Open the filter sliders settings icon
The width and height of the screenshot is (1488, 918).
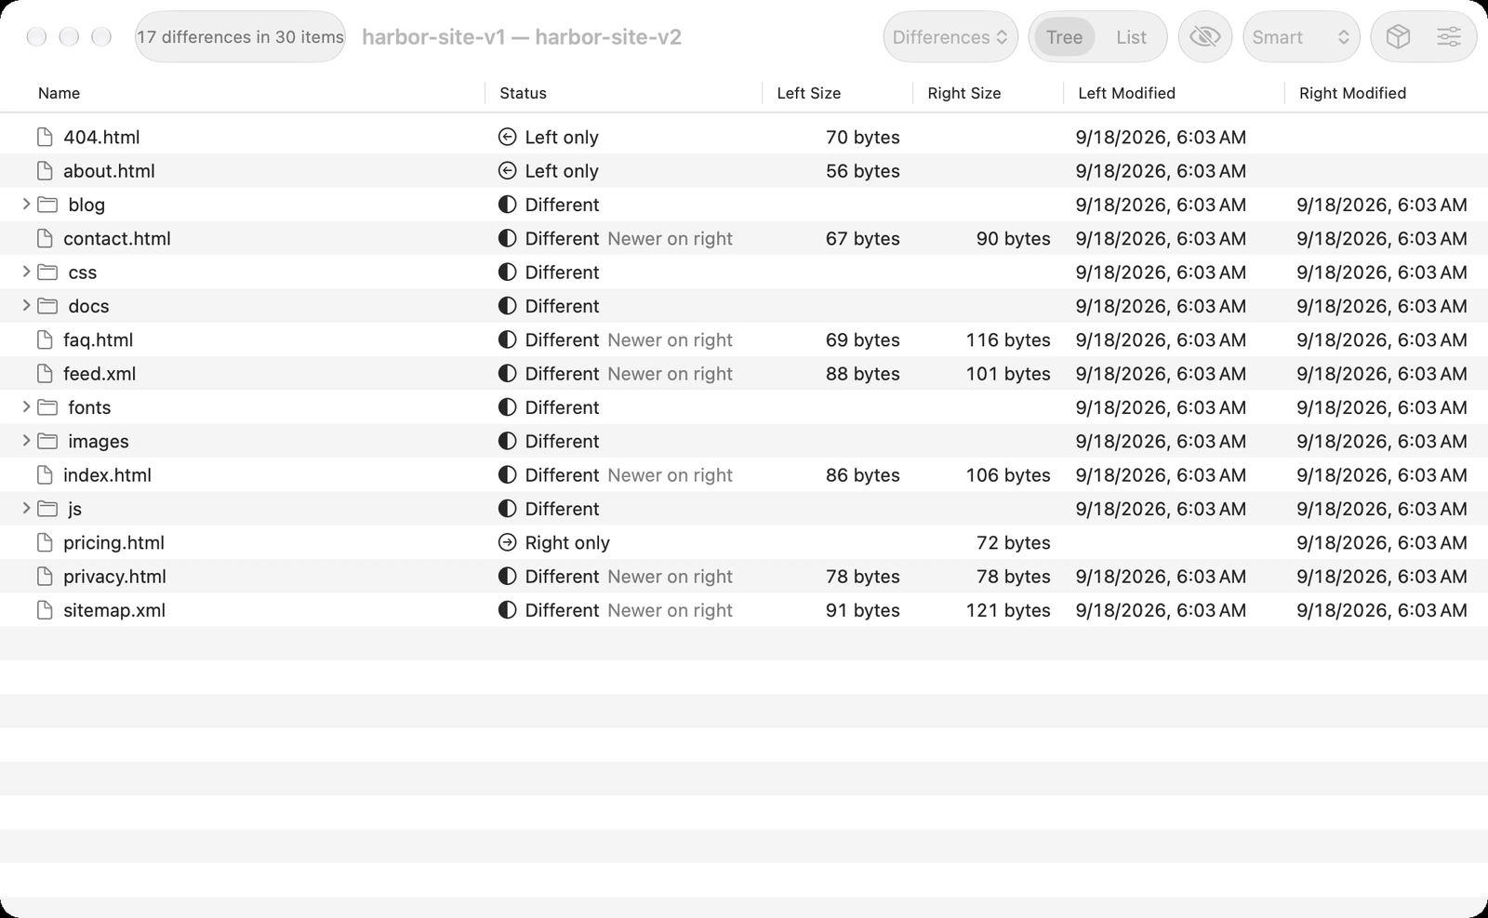coord(1449,37)
